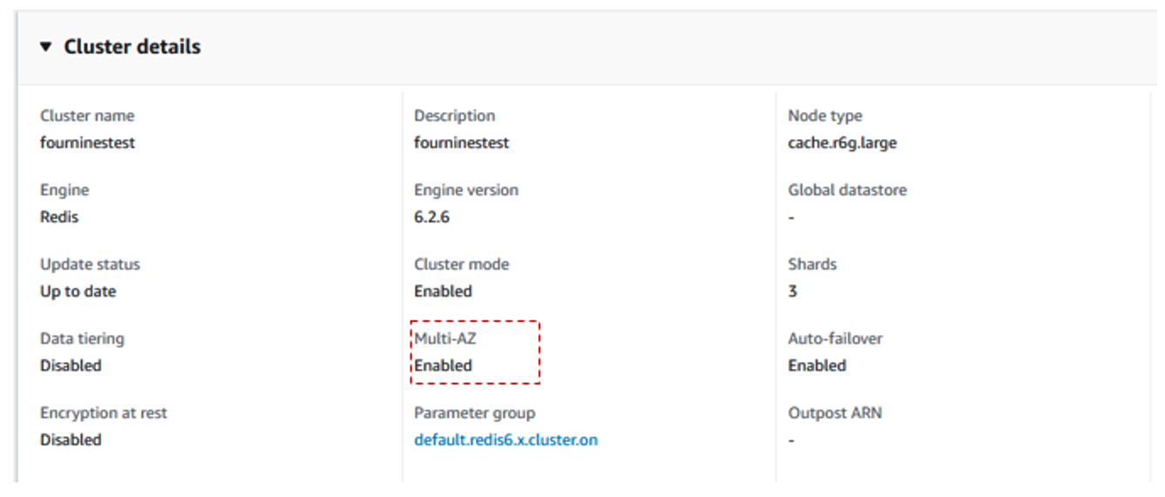This screenshot has width=1165, height=497.
Task: Click the Update status Up to date value
Action: (78, 292)
